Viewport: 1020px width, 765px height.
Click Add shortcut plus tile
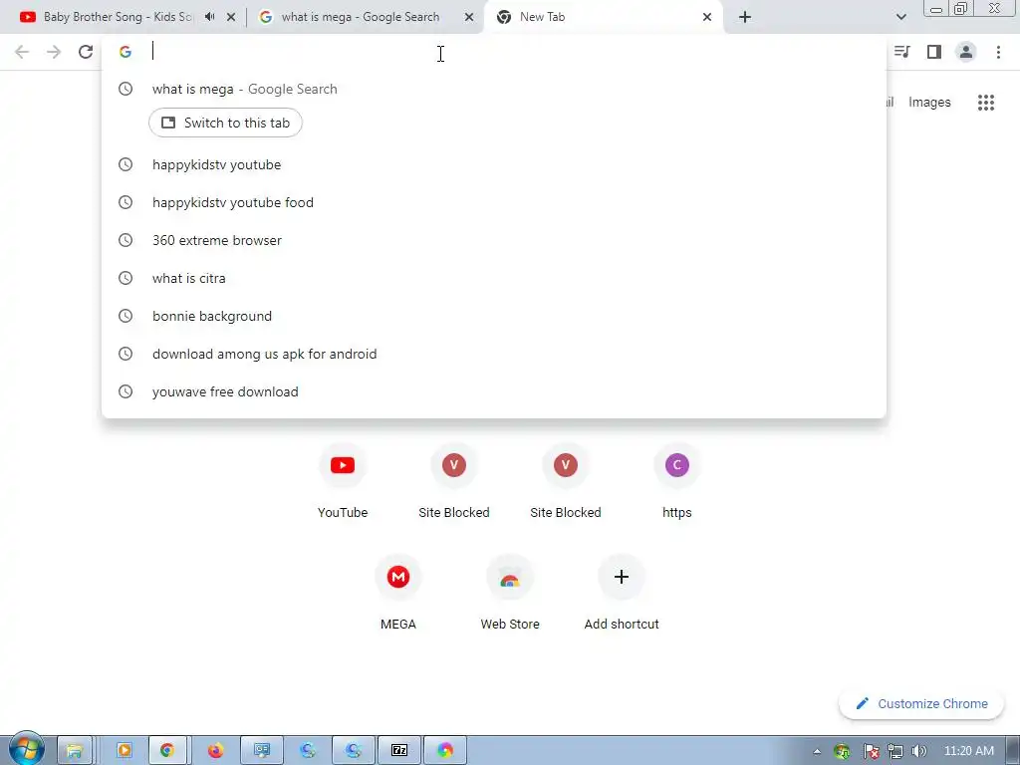pos(622,594)
